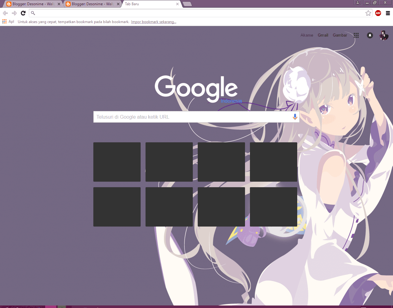Go forward using the forward arrow
Screen dimensions: 393x308
pyautogui.click(x=14, y=13)
